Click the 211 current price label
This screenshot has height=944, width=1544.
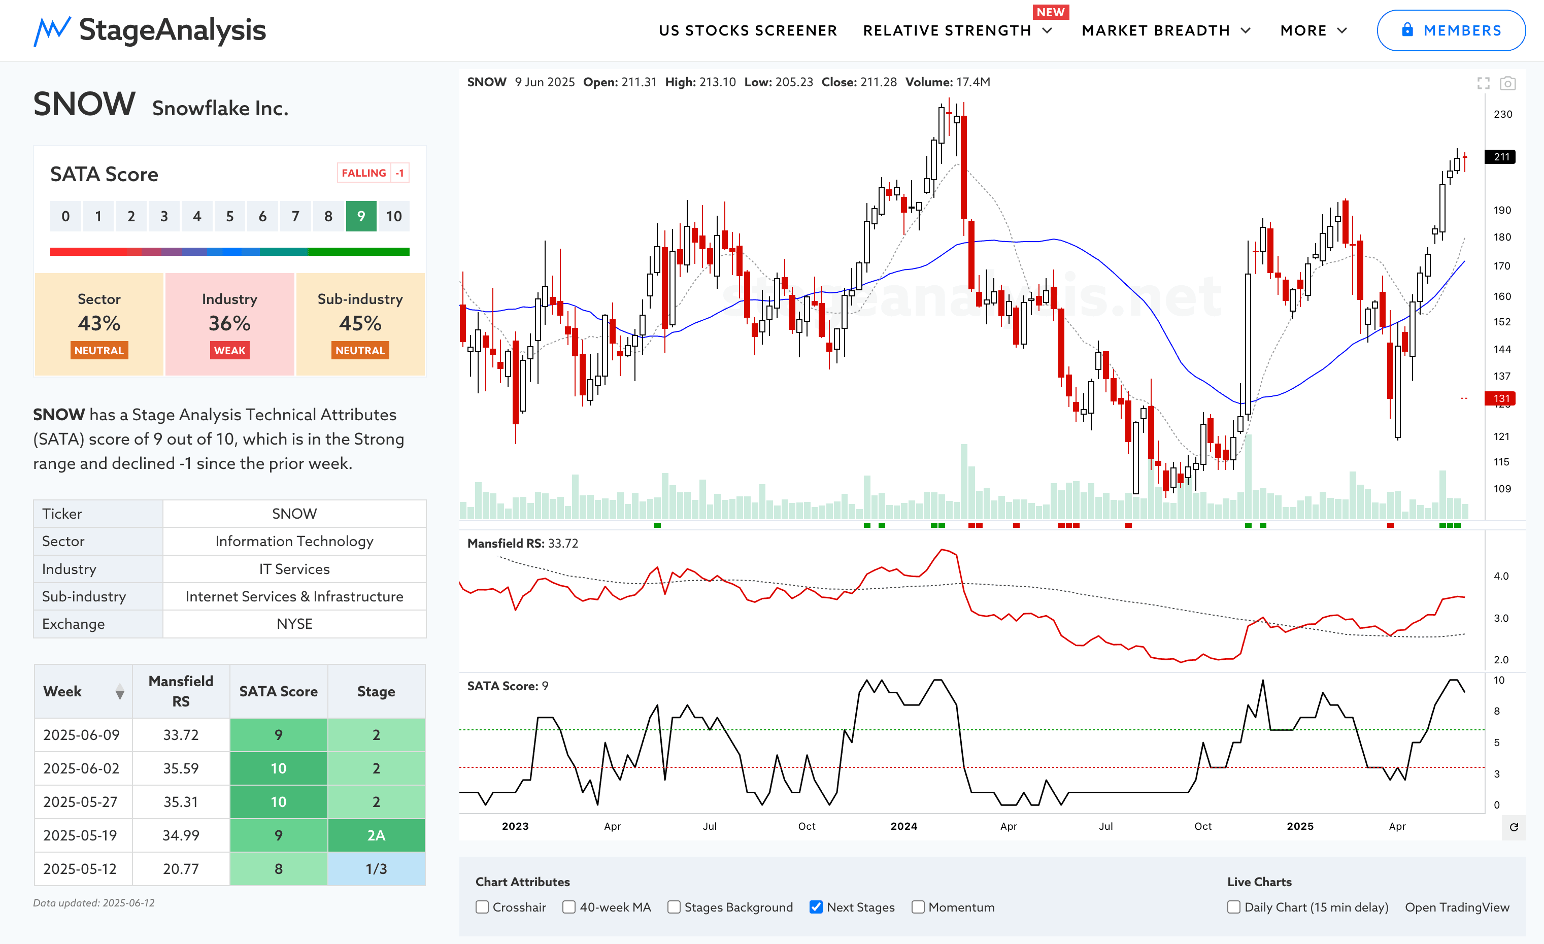(1501, 157)
